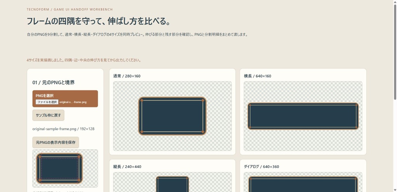Click the label 縦長 / 240×440
The width and height of the screenshot is (397, 192).
pyautogui.click(x=127, y=167)
